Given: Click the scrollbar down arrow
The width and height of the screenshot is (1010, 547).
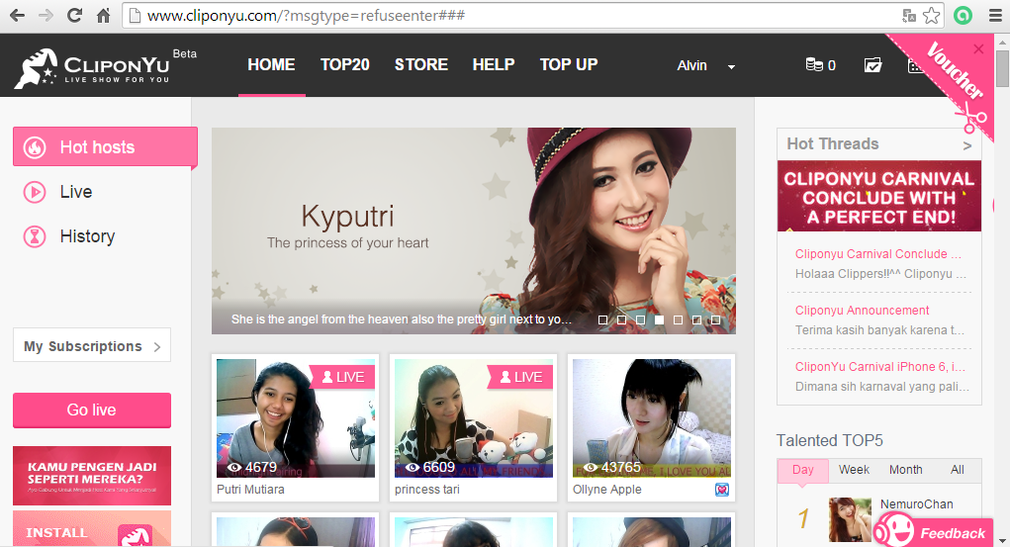Looking at the screenshot, I should (1002, 540).
